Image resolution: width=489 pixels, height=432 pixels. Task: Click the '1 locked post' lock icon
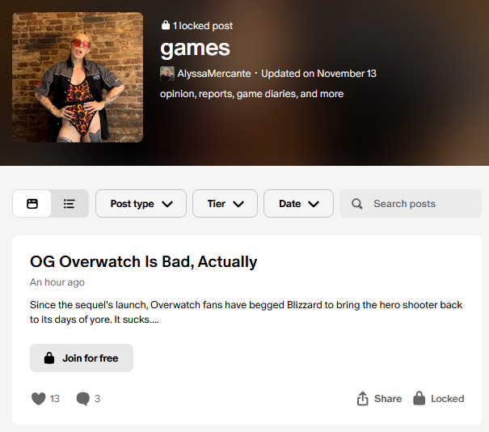(x=166, y=25)
